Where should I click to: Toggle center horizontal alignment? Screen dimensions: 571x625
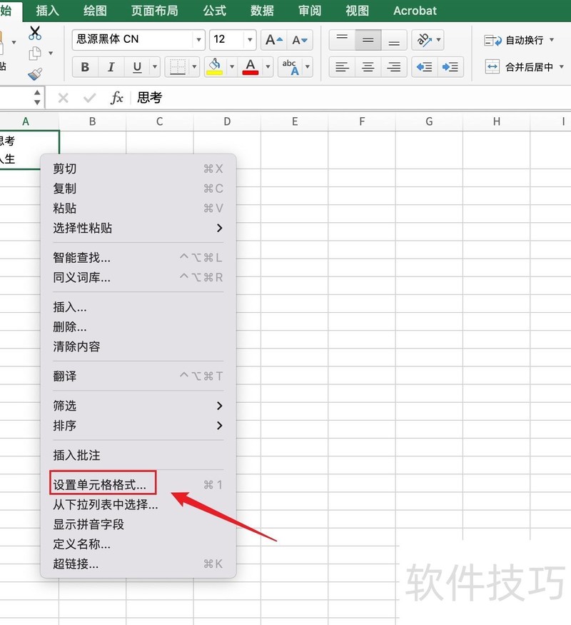coord(368,66)
